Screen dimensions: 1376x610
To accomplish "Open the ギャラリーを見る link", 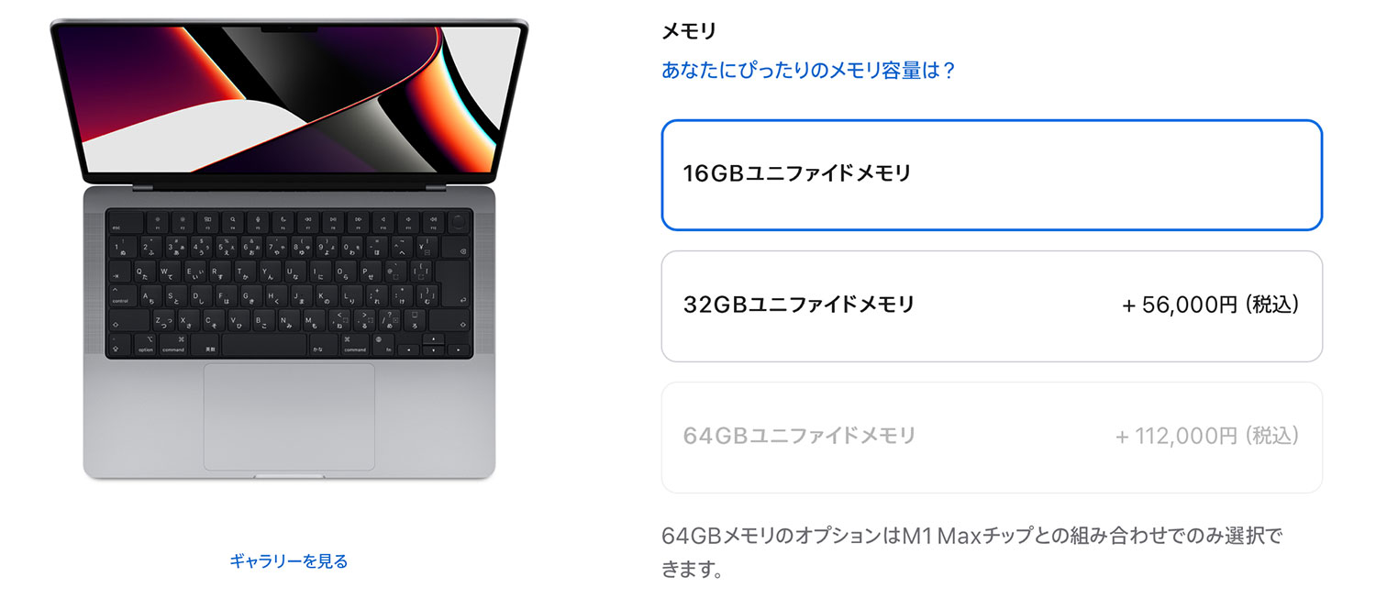I will click(x=289, y=560).
